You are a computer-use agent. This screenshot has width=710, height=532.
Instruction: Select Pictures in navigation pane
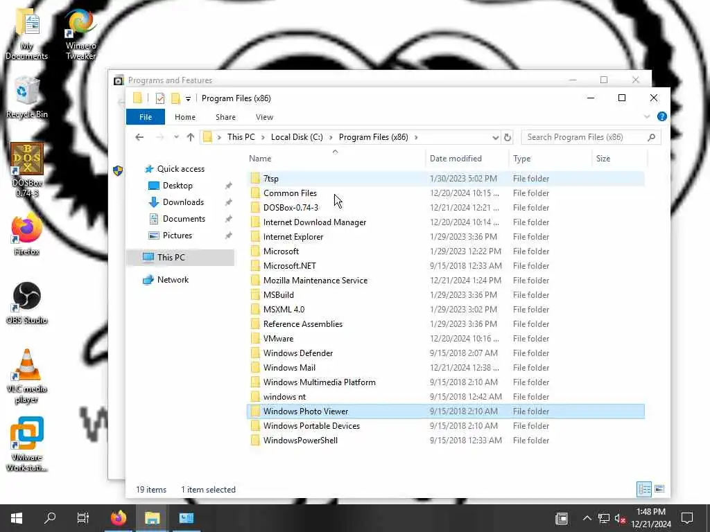click(x=177, y=236)
